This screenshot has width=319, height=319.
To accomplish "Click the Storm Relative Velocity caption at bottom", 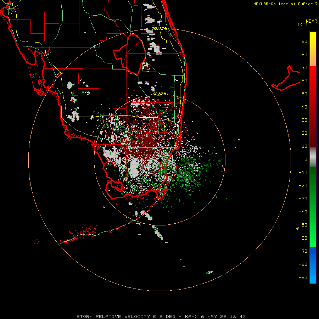I will pyautogui.click(x=161, y=317).
